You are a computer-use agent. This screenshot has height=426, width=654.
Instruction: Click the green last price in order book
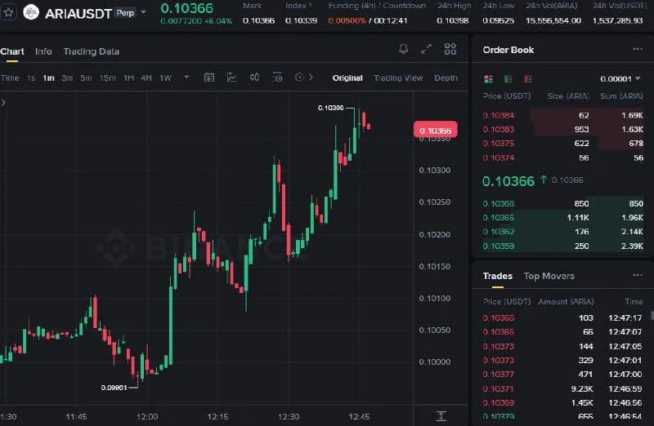tap(508, 181)
